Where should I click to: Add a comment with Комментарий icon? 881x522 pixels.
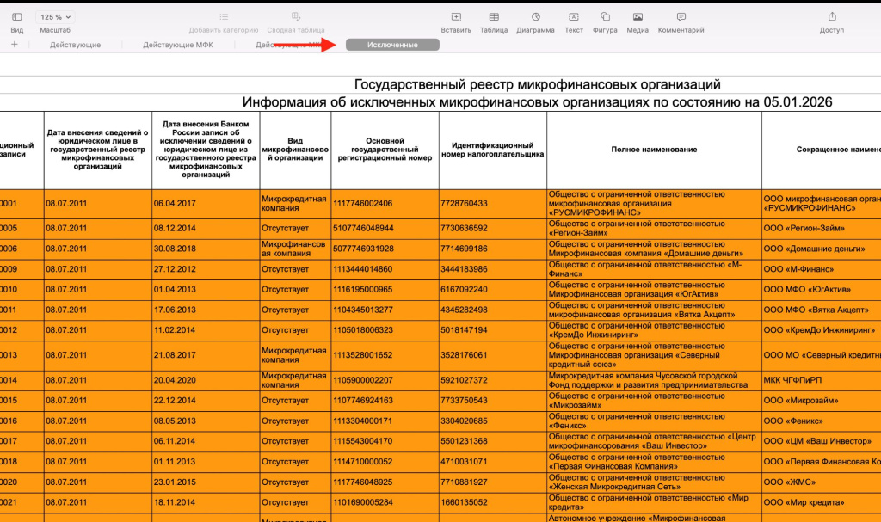click(681, 17)
